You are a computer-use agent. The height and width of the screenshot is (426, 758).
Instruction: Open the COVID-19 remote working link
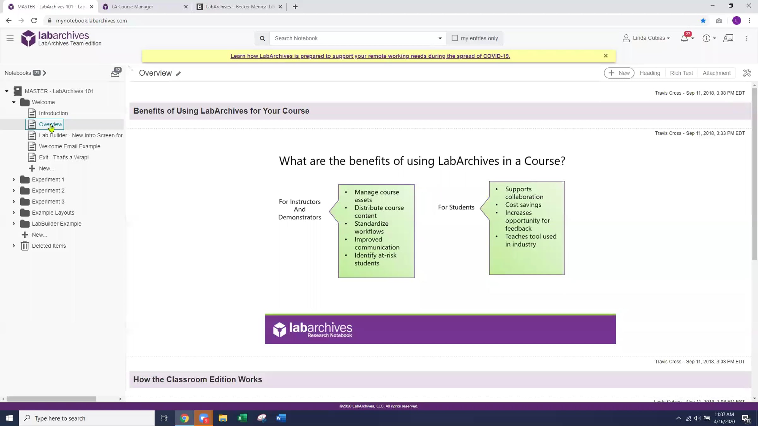click(x=370, y=56)
